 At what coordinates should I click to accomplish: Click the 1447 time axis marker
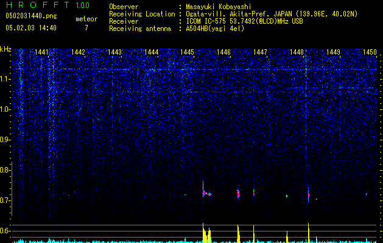tap(260, 52)
